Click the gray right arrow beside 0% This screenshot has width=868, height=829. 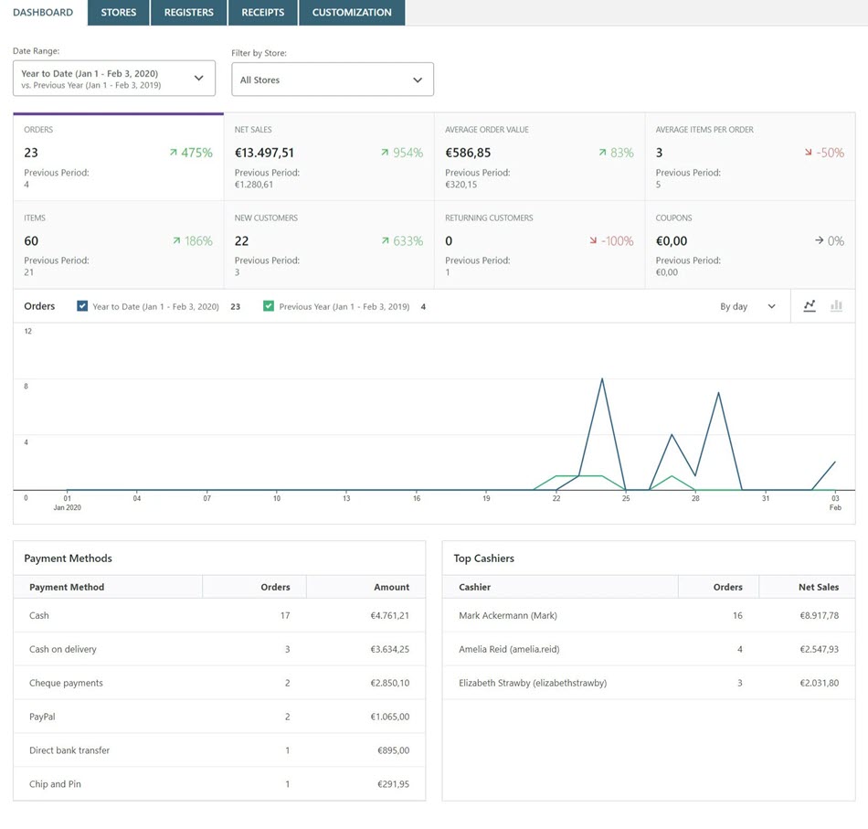coord(819,240)
